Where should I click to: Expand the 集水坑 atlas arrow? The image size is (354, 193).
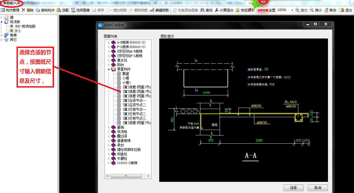coord(109,60)
